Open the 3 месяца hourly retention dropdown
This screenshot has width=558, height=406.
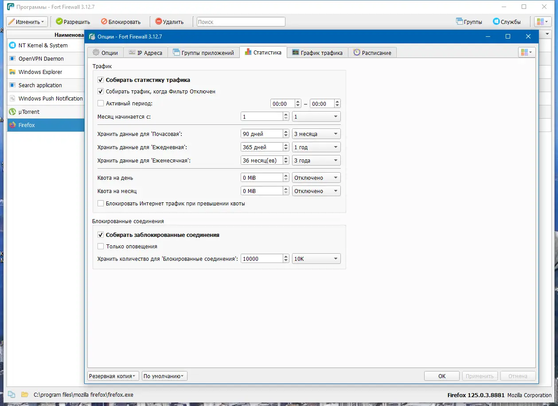pyautogui.click(x=316, y=133)
